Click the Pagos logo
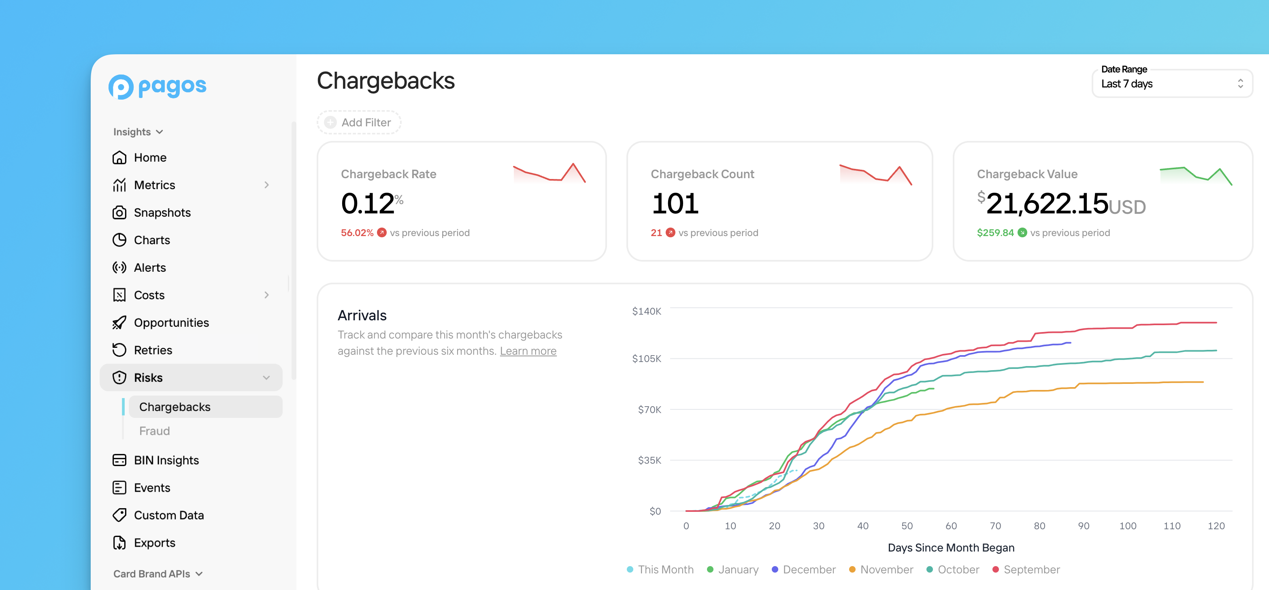The height and width of the screenshot is (590, 1269). point(157,87)
